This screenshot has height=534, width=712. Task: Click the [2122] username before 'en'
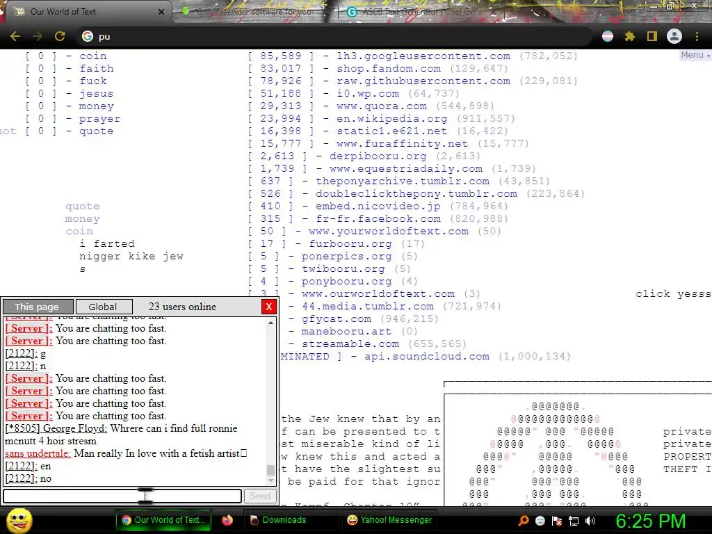(22, 467)
